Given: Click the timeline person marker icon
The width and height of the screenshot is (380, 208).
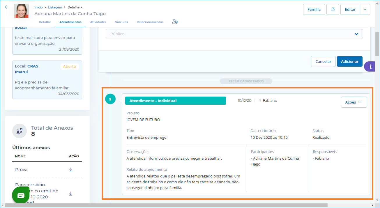Looking at the screenshot, I should 110,99.
